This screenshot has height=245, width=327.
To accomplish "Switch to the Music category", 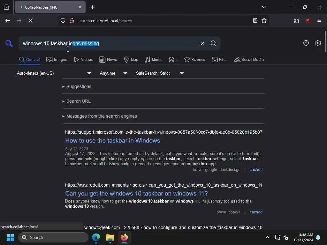I will [154, 60].
